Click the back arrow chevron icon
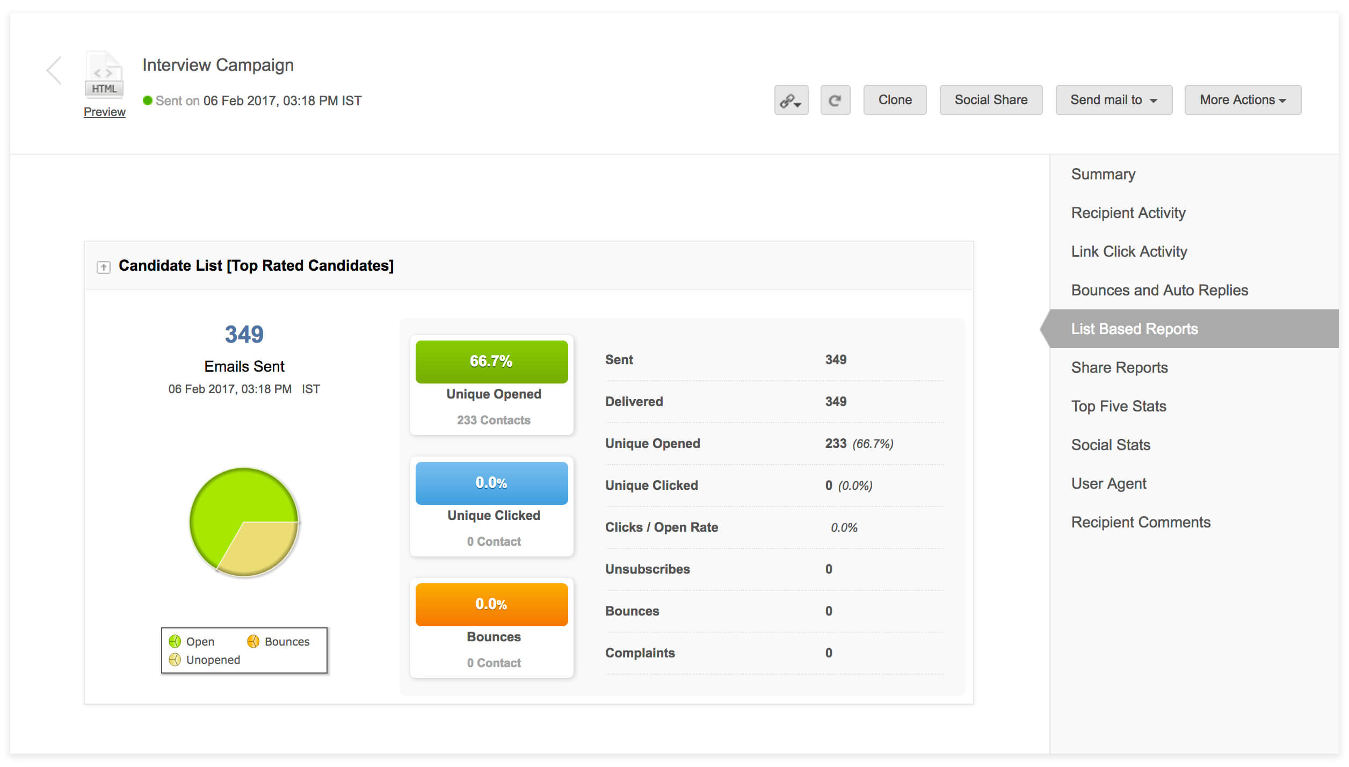Image resolution: width=1349 pixels, height=767 pixels. pyautogui.click(x=54, y=70)
